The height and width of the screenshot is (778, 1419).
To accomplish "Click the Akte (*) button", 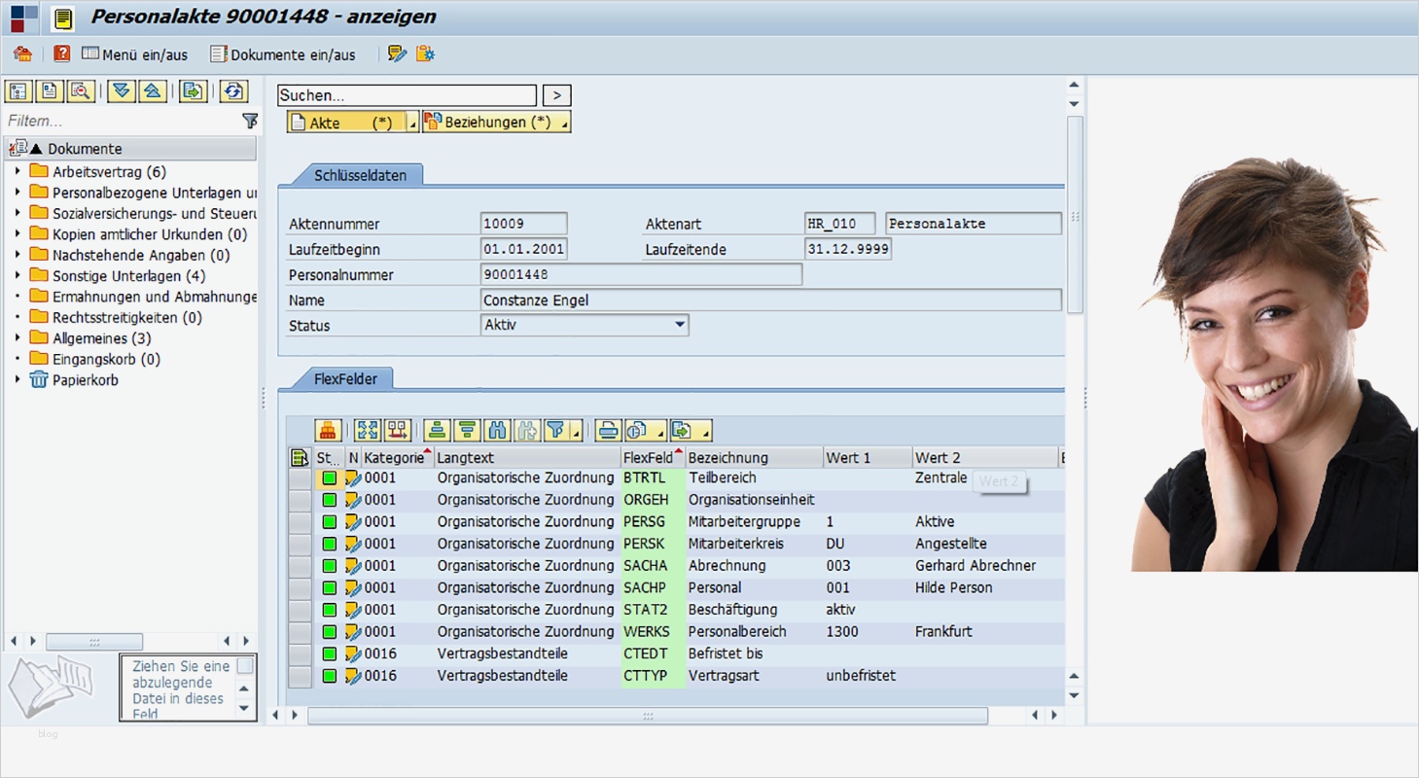I will pyautogui.click(x=345, y=123).
